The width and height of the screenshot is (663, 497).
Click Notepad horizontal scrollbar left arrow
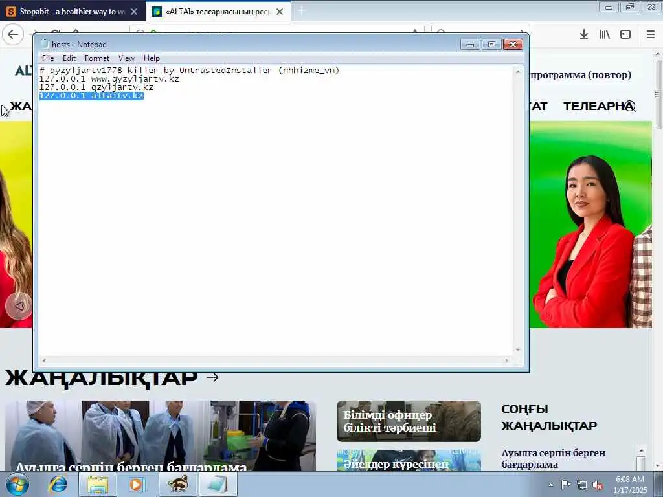tap(43, 360)
